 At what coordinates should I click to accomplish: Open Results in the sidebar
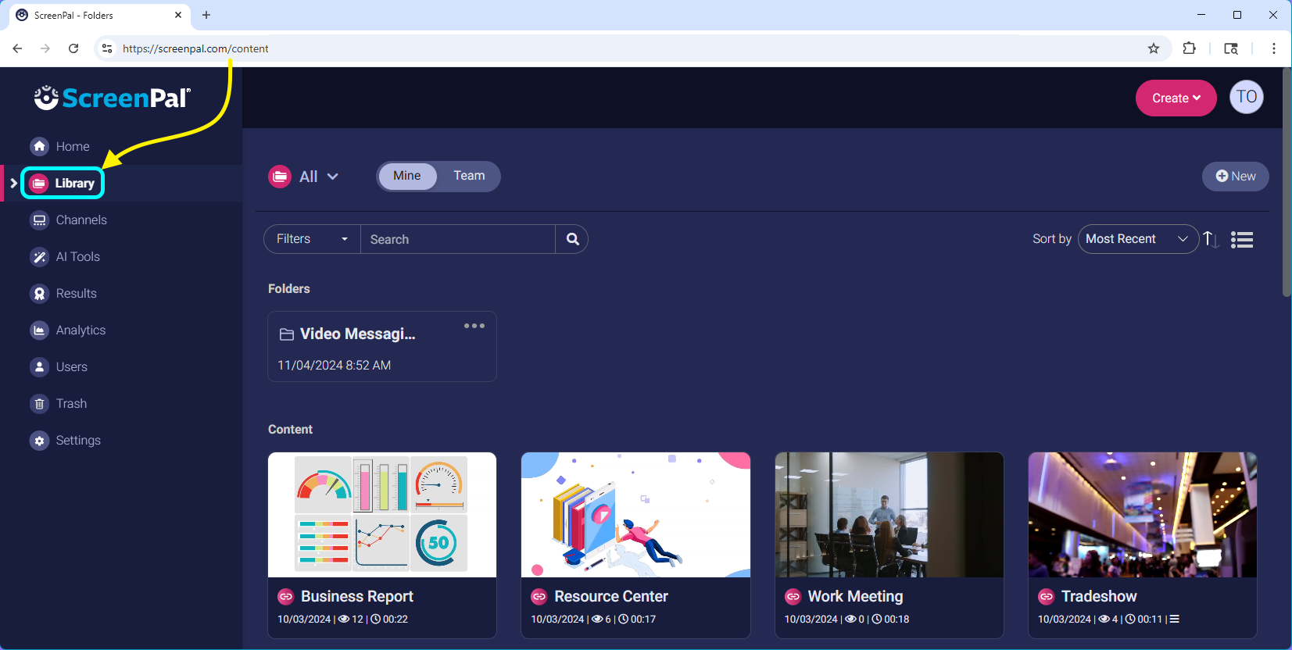pyautogui.click(x=63, y=293)
